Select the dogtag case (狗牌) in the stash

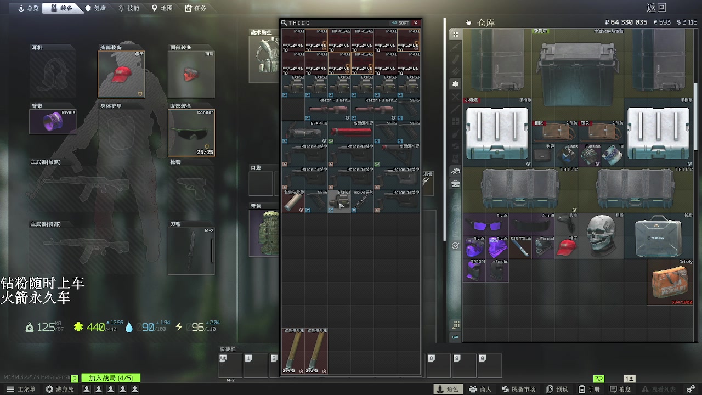(544, 155)
